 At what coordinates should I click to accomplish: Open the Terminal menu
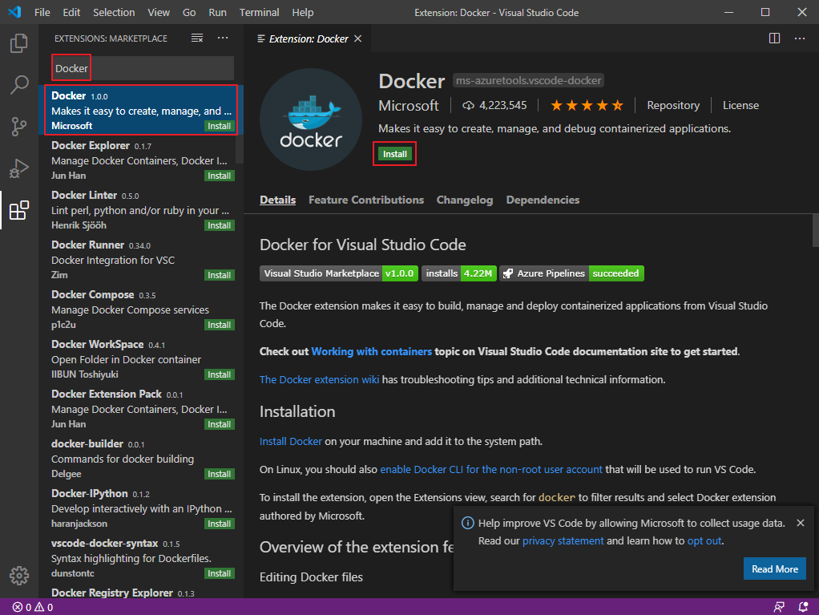259,12
